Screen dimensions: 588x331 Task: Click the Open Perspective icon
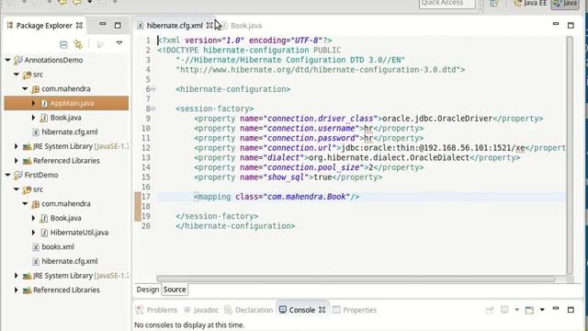[x=494, y=4]
